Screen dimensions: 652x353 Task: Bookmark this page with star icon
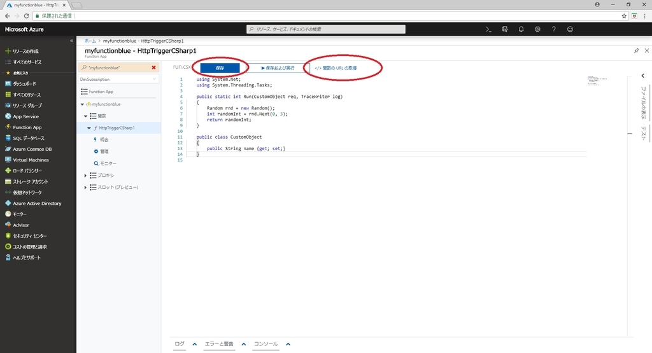click(624, 16)
